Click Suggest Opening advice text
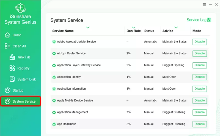The height and width of the screenshot is (136, 220). tap(173, 65)
